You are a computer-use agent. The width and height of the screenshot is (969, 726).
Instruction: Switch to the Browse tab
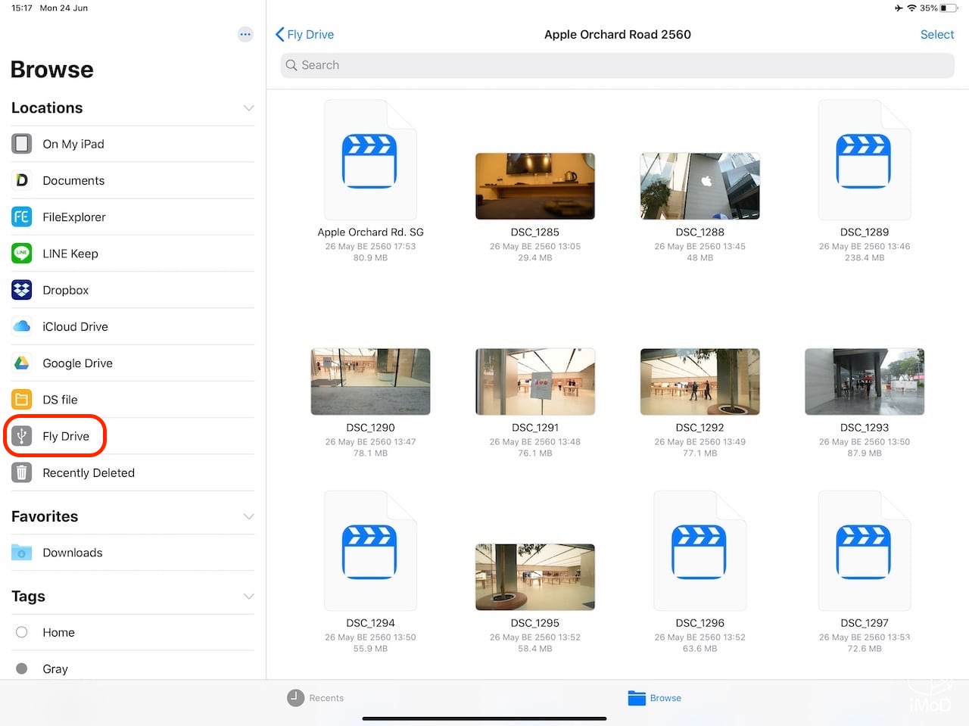tap(654, 697)
